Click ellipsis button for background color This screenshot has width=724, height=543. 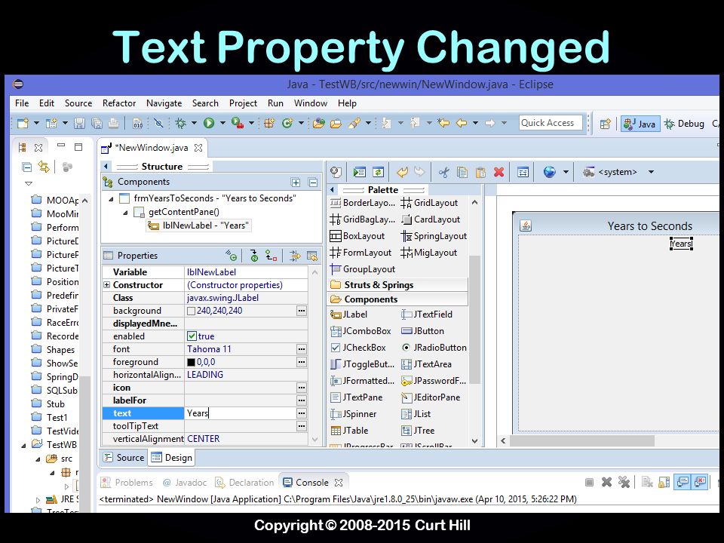(302, 311)
